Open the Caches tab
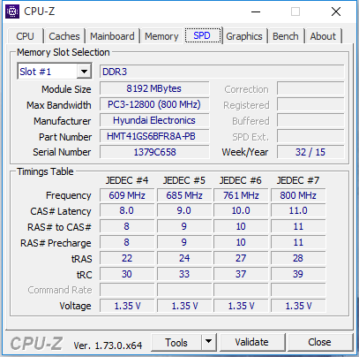 [64, 36]
